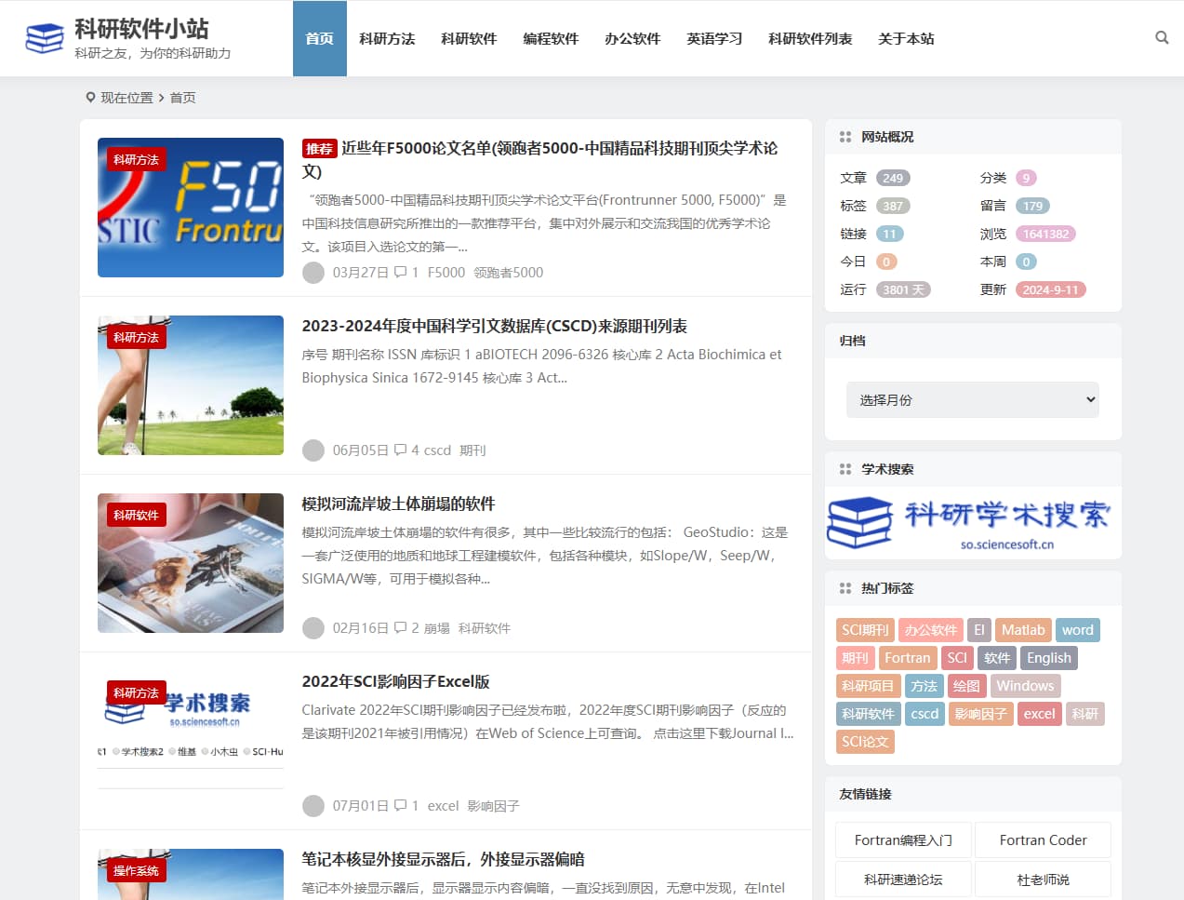
Task: Visit the 杜老师说 friend link
Action: click(1043, 879)
